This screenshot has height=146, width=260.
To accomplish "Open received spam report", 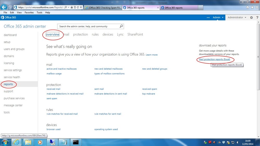I will click(x=149, y=89).
